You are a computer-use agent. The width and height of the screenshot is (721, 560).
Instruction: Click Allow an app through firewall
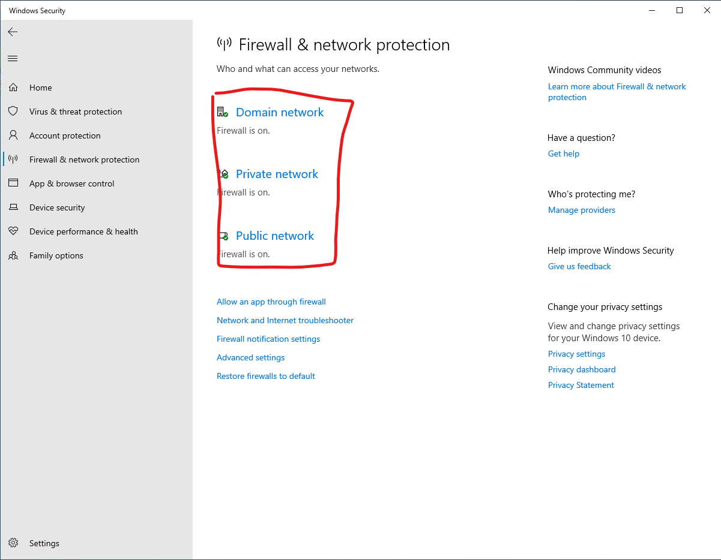(x=271, y=302)
